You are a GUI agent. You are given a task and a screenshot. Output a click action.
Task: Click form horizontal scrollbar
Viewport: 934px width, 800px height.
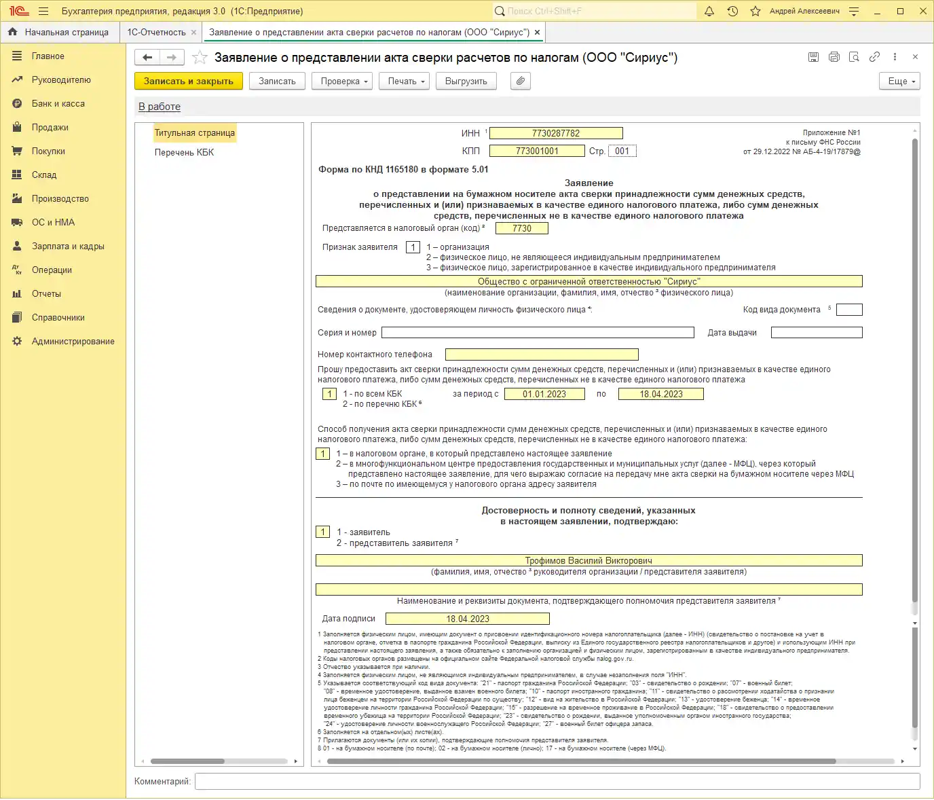582,761
